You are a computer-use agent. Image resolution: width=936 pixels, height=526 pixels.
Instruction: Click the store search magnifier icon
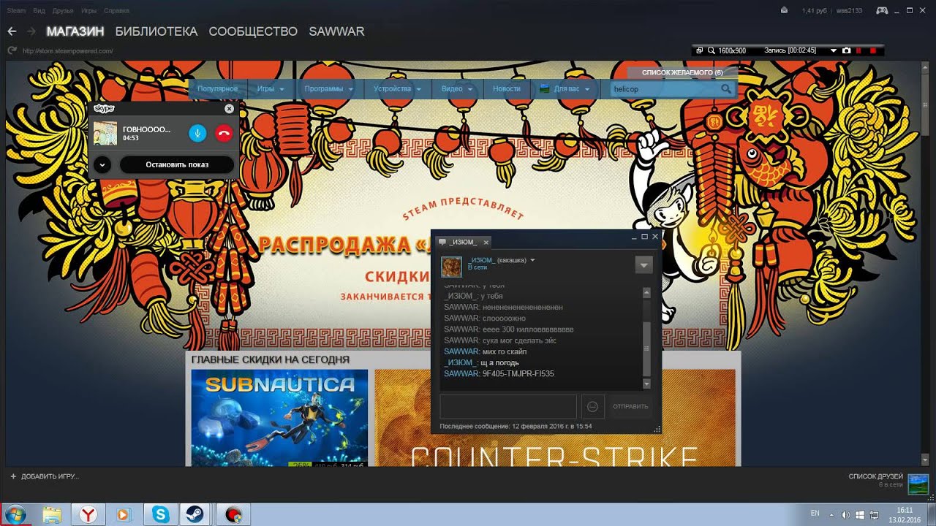tap(726, 89)
